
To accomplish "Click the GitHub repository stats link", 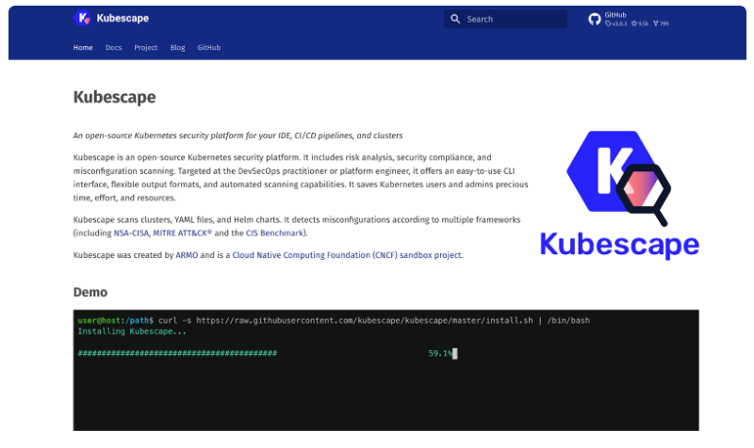I will pyautogui.click(x=629, y=19).
